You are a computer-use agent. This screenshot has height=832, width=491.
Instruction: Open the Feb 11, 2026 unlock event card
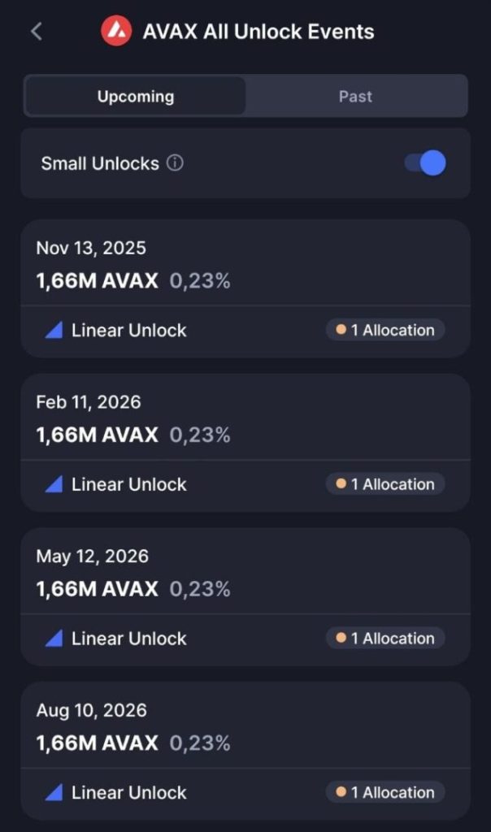245,443
